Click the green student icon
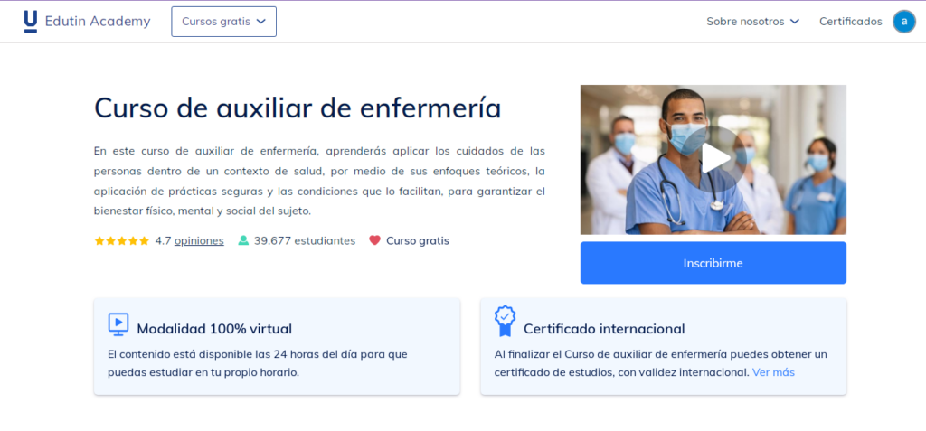 (243, 241)
